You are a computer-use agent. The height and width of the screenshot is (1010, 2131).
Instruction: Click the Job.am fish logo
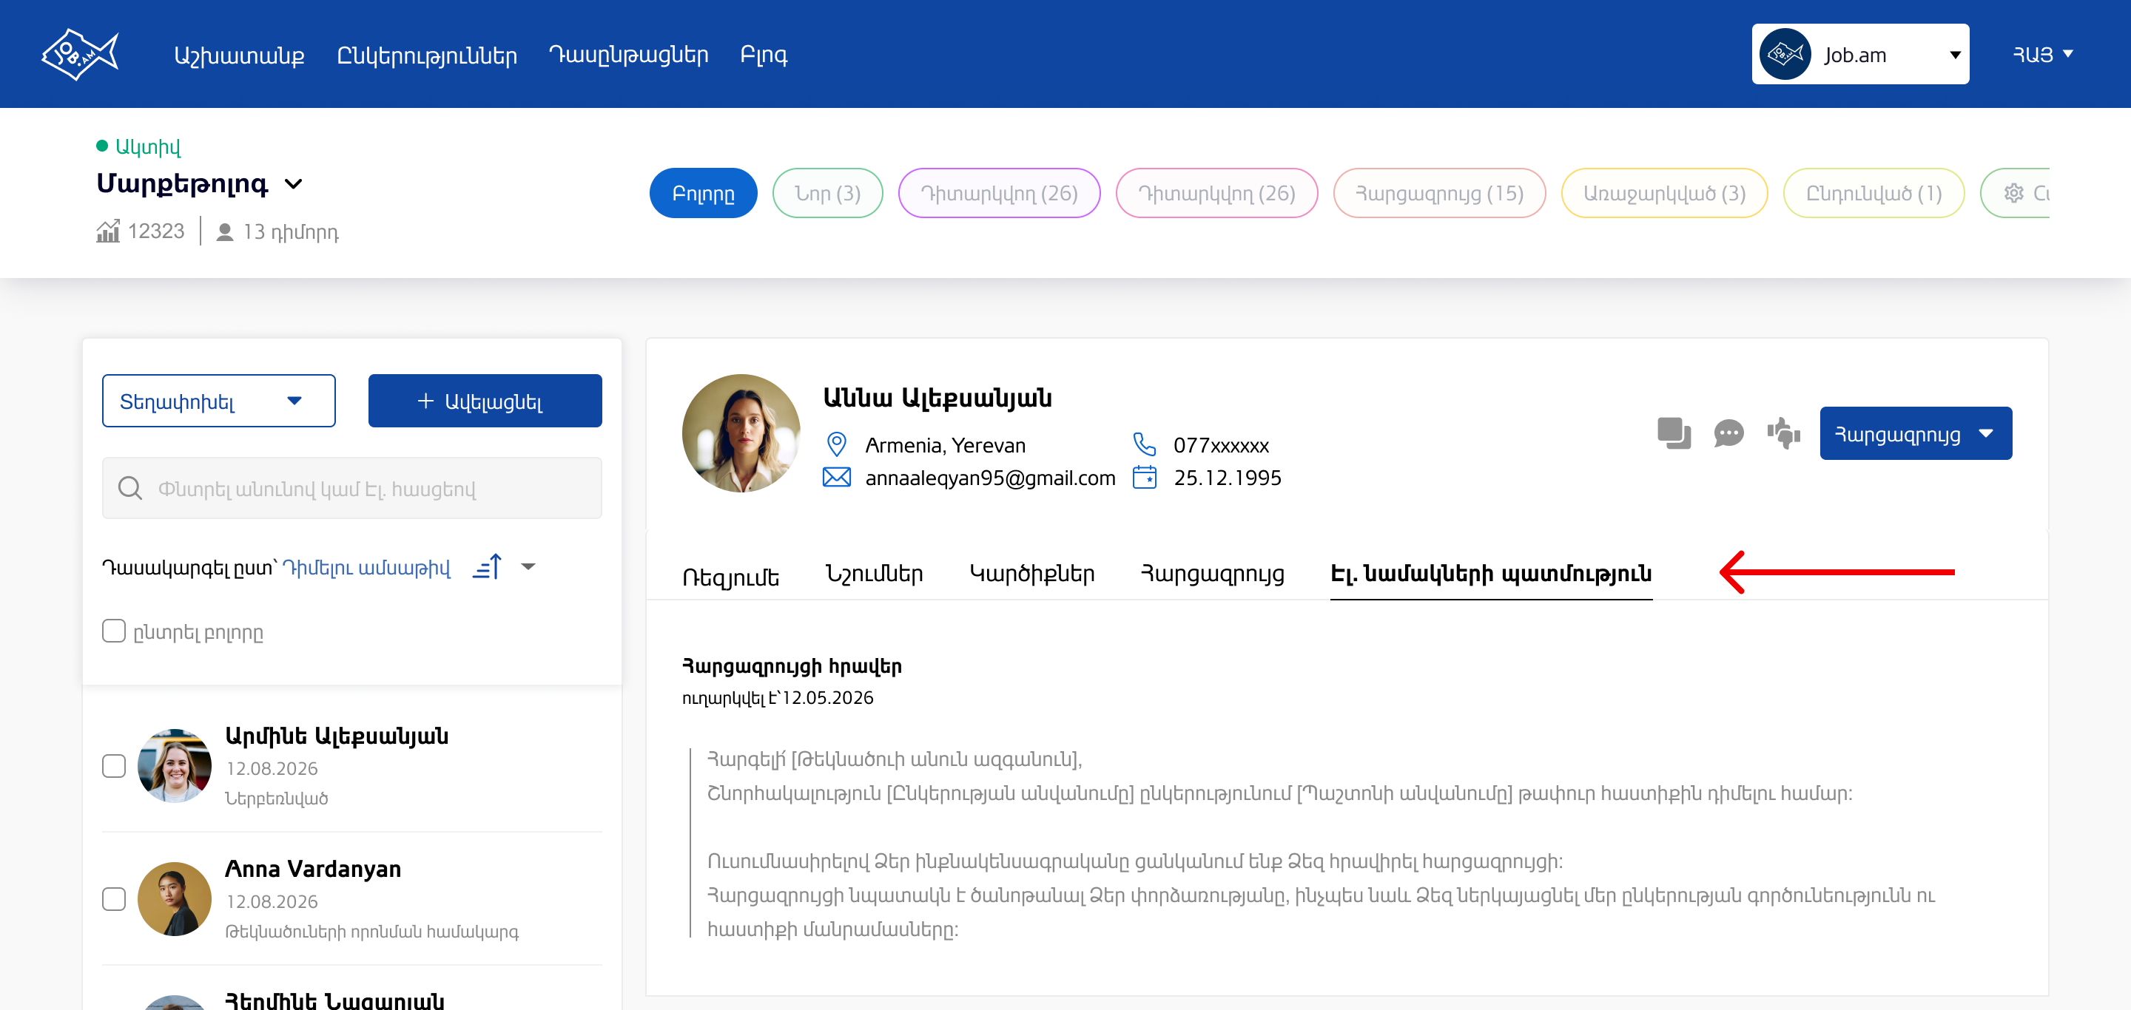80,55
